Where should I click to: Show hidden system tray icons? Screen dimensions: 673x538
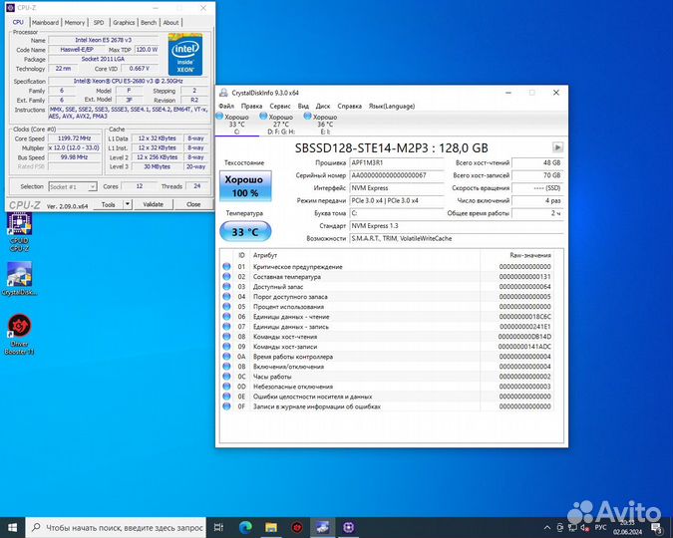(546, 528)
